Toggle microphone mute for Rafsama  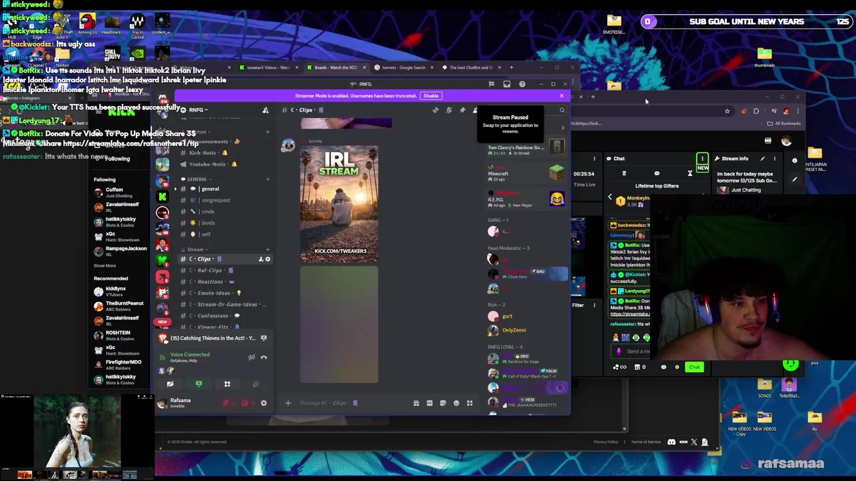pos(225,403)
